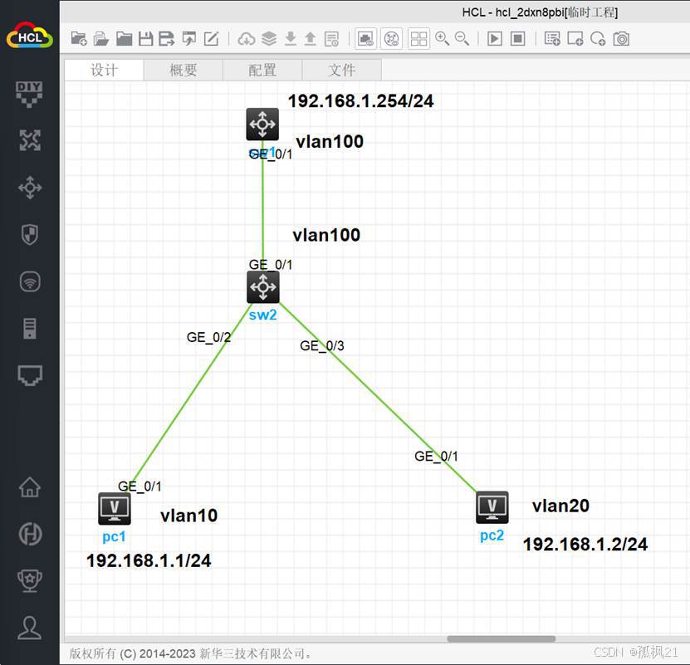Switch to the 配置 tab

(262, 70)
